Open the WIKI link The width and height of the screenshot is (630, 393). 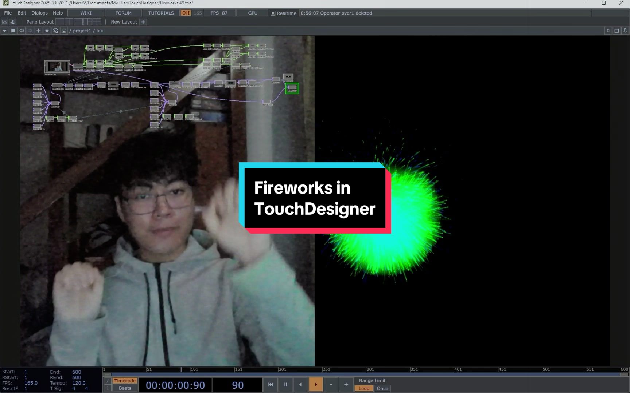(86, 13)
